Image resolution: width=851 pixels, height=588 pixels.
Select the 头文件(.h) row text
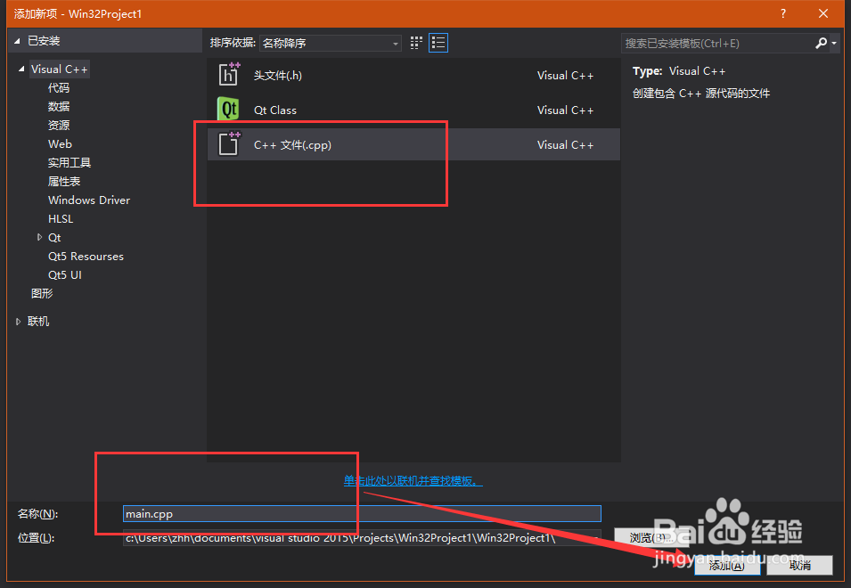tap(277, 76)
